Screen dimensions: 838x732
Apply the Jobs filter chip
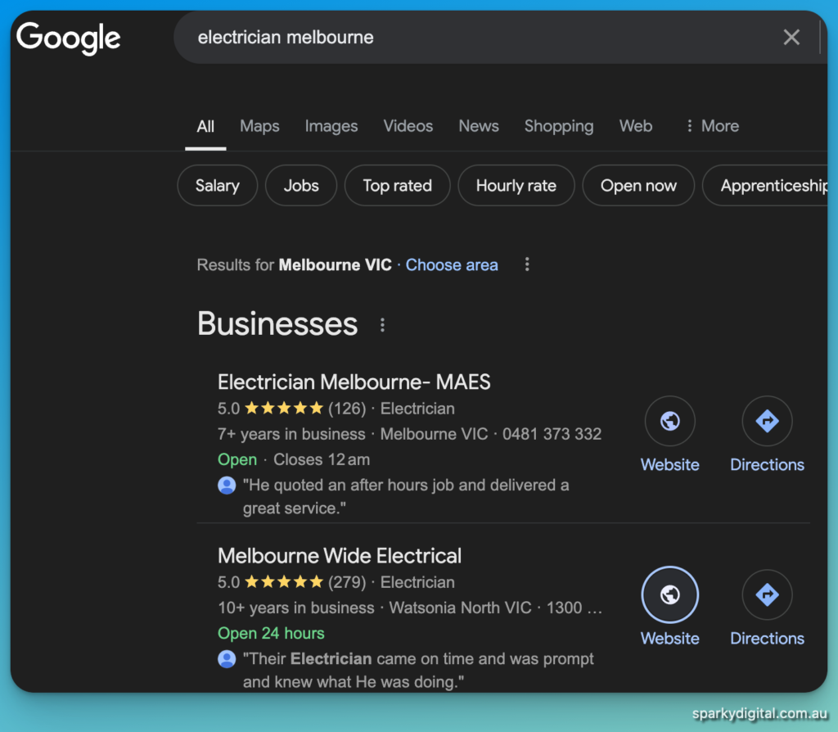click(301, 186)
